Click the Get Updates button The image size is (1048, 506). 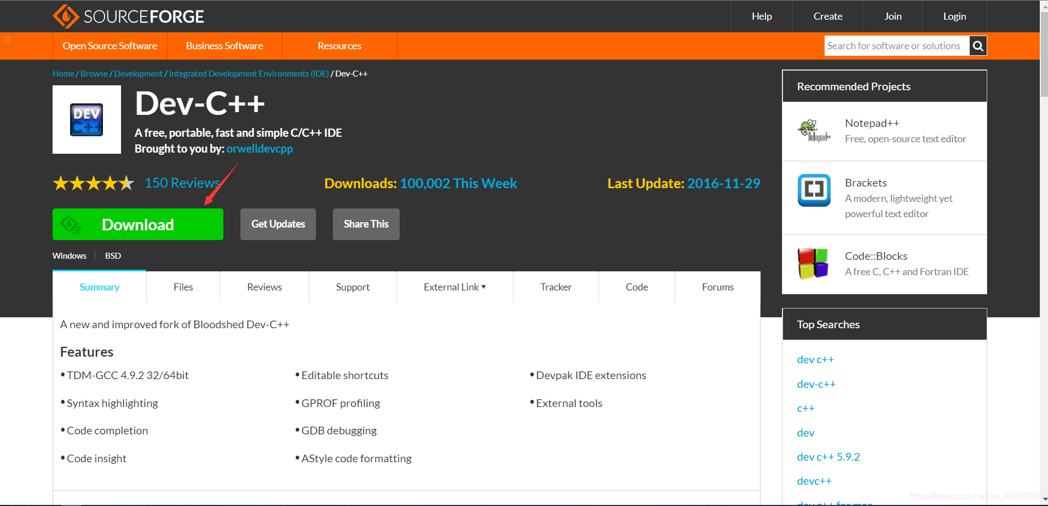(278, 224)
